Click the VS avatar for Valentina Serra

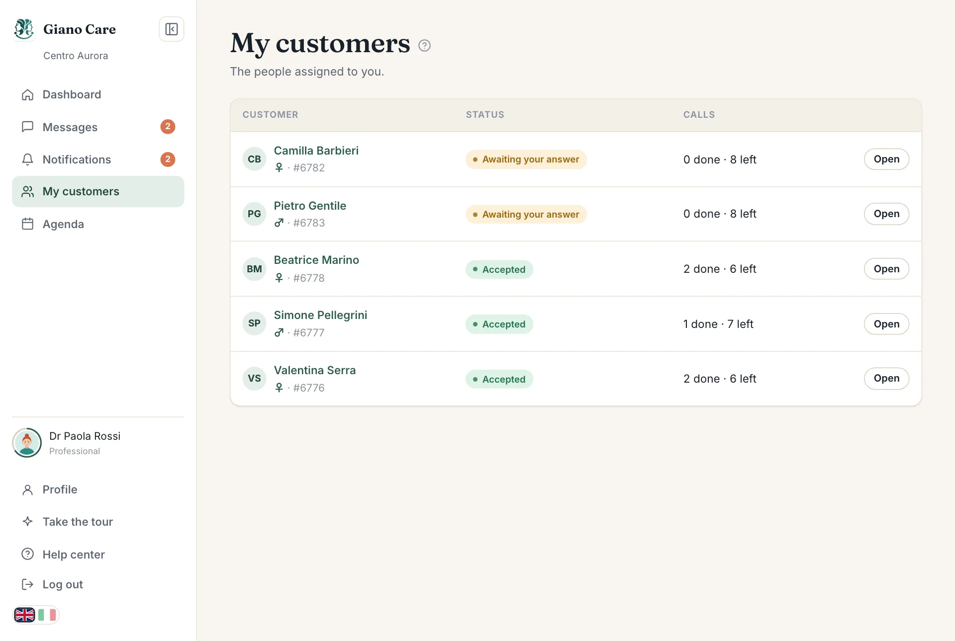coord(254,379)
